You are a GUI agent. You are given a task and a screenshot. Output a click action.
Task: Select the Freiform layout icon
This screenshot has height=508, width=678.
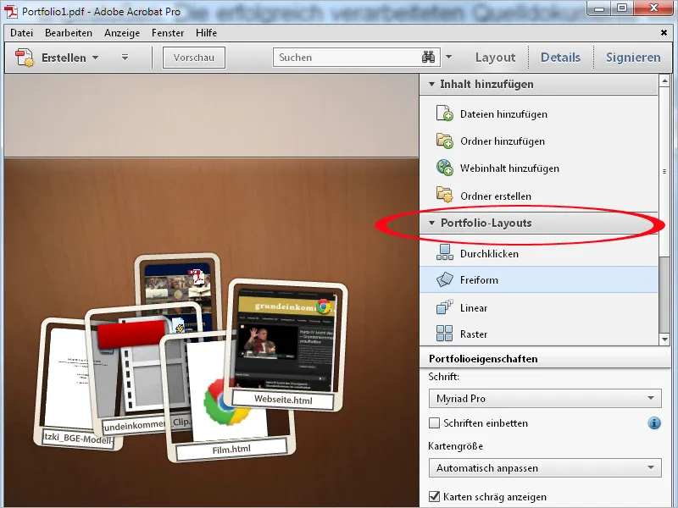(x=444, y=279)
